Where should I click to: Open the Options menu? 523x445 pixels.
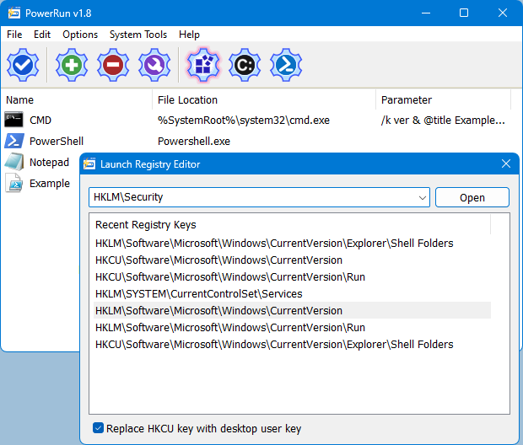click(x=80, y=35)
